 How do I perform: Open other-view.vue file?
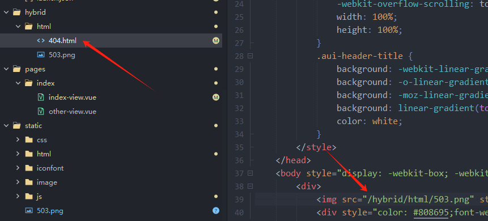point(73,112)
